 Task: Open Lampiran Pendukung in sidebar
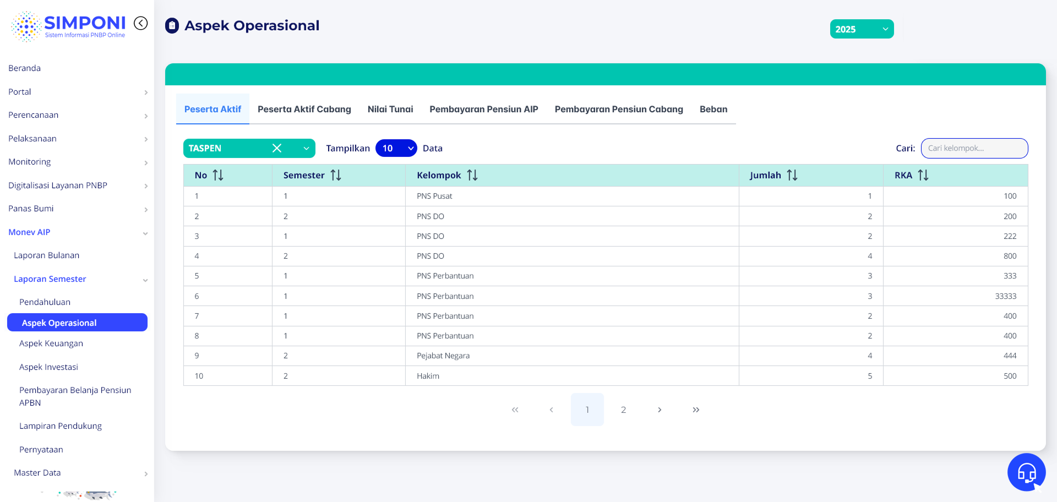(61, 426)
